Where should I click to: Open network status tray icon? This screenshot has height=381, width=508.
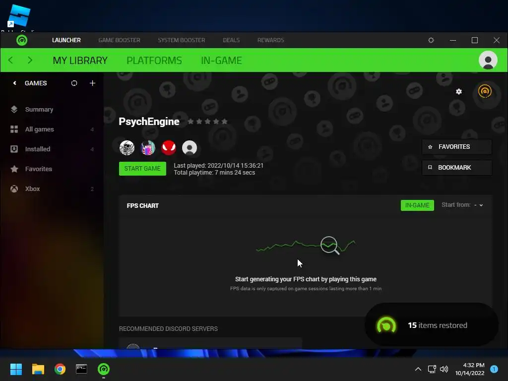432,369
